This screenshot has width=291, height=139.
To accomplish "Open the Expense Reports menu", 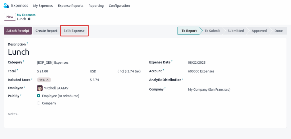I will (70, 6).
